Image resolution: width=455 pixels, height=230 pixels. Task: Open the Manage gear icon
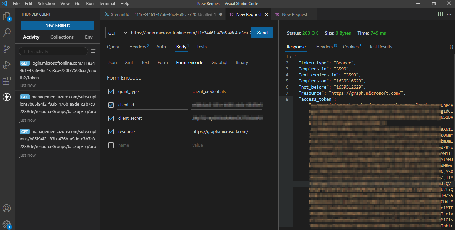click(7, 224)
